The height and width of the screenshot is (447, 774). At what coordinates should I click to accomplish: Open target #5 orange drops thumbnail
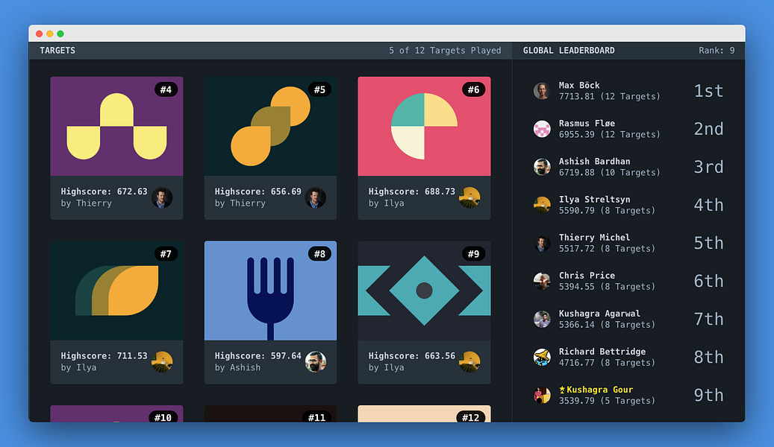tap(270, 126)
